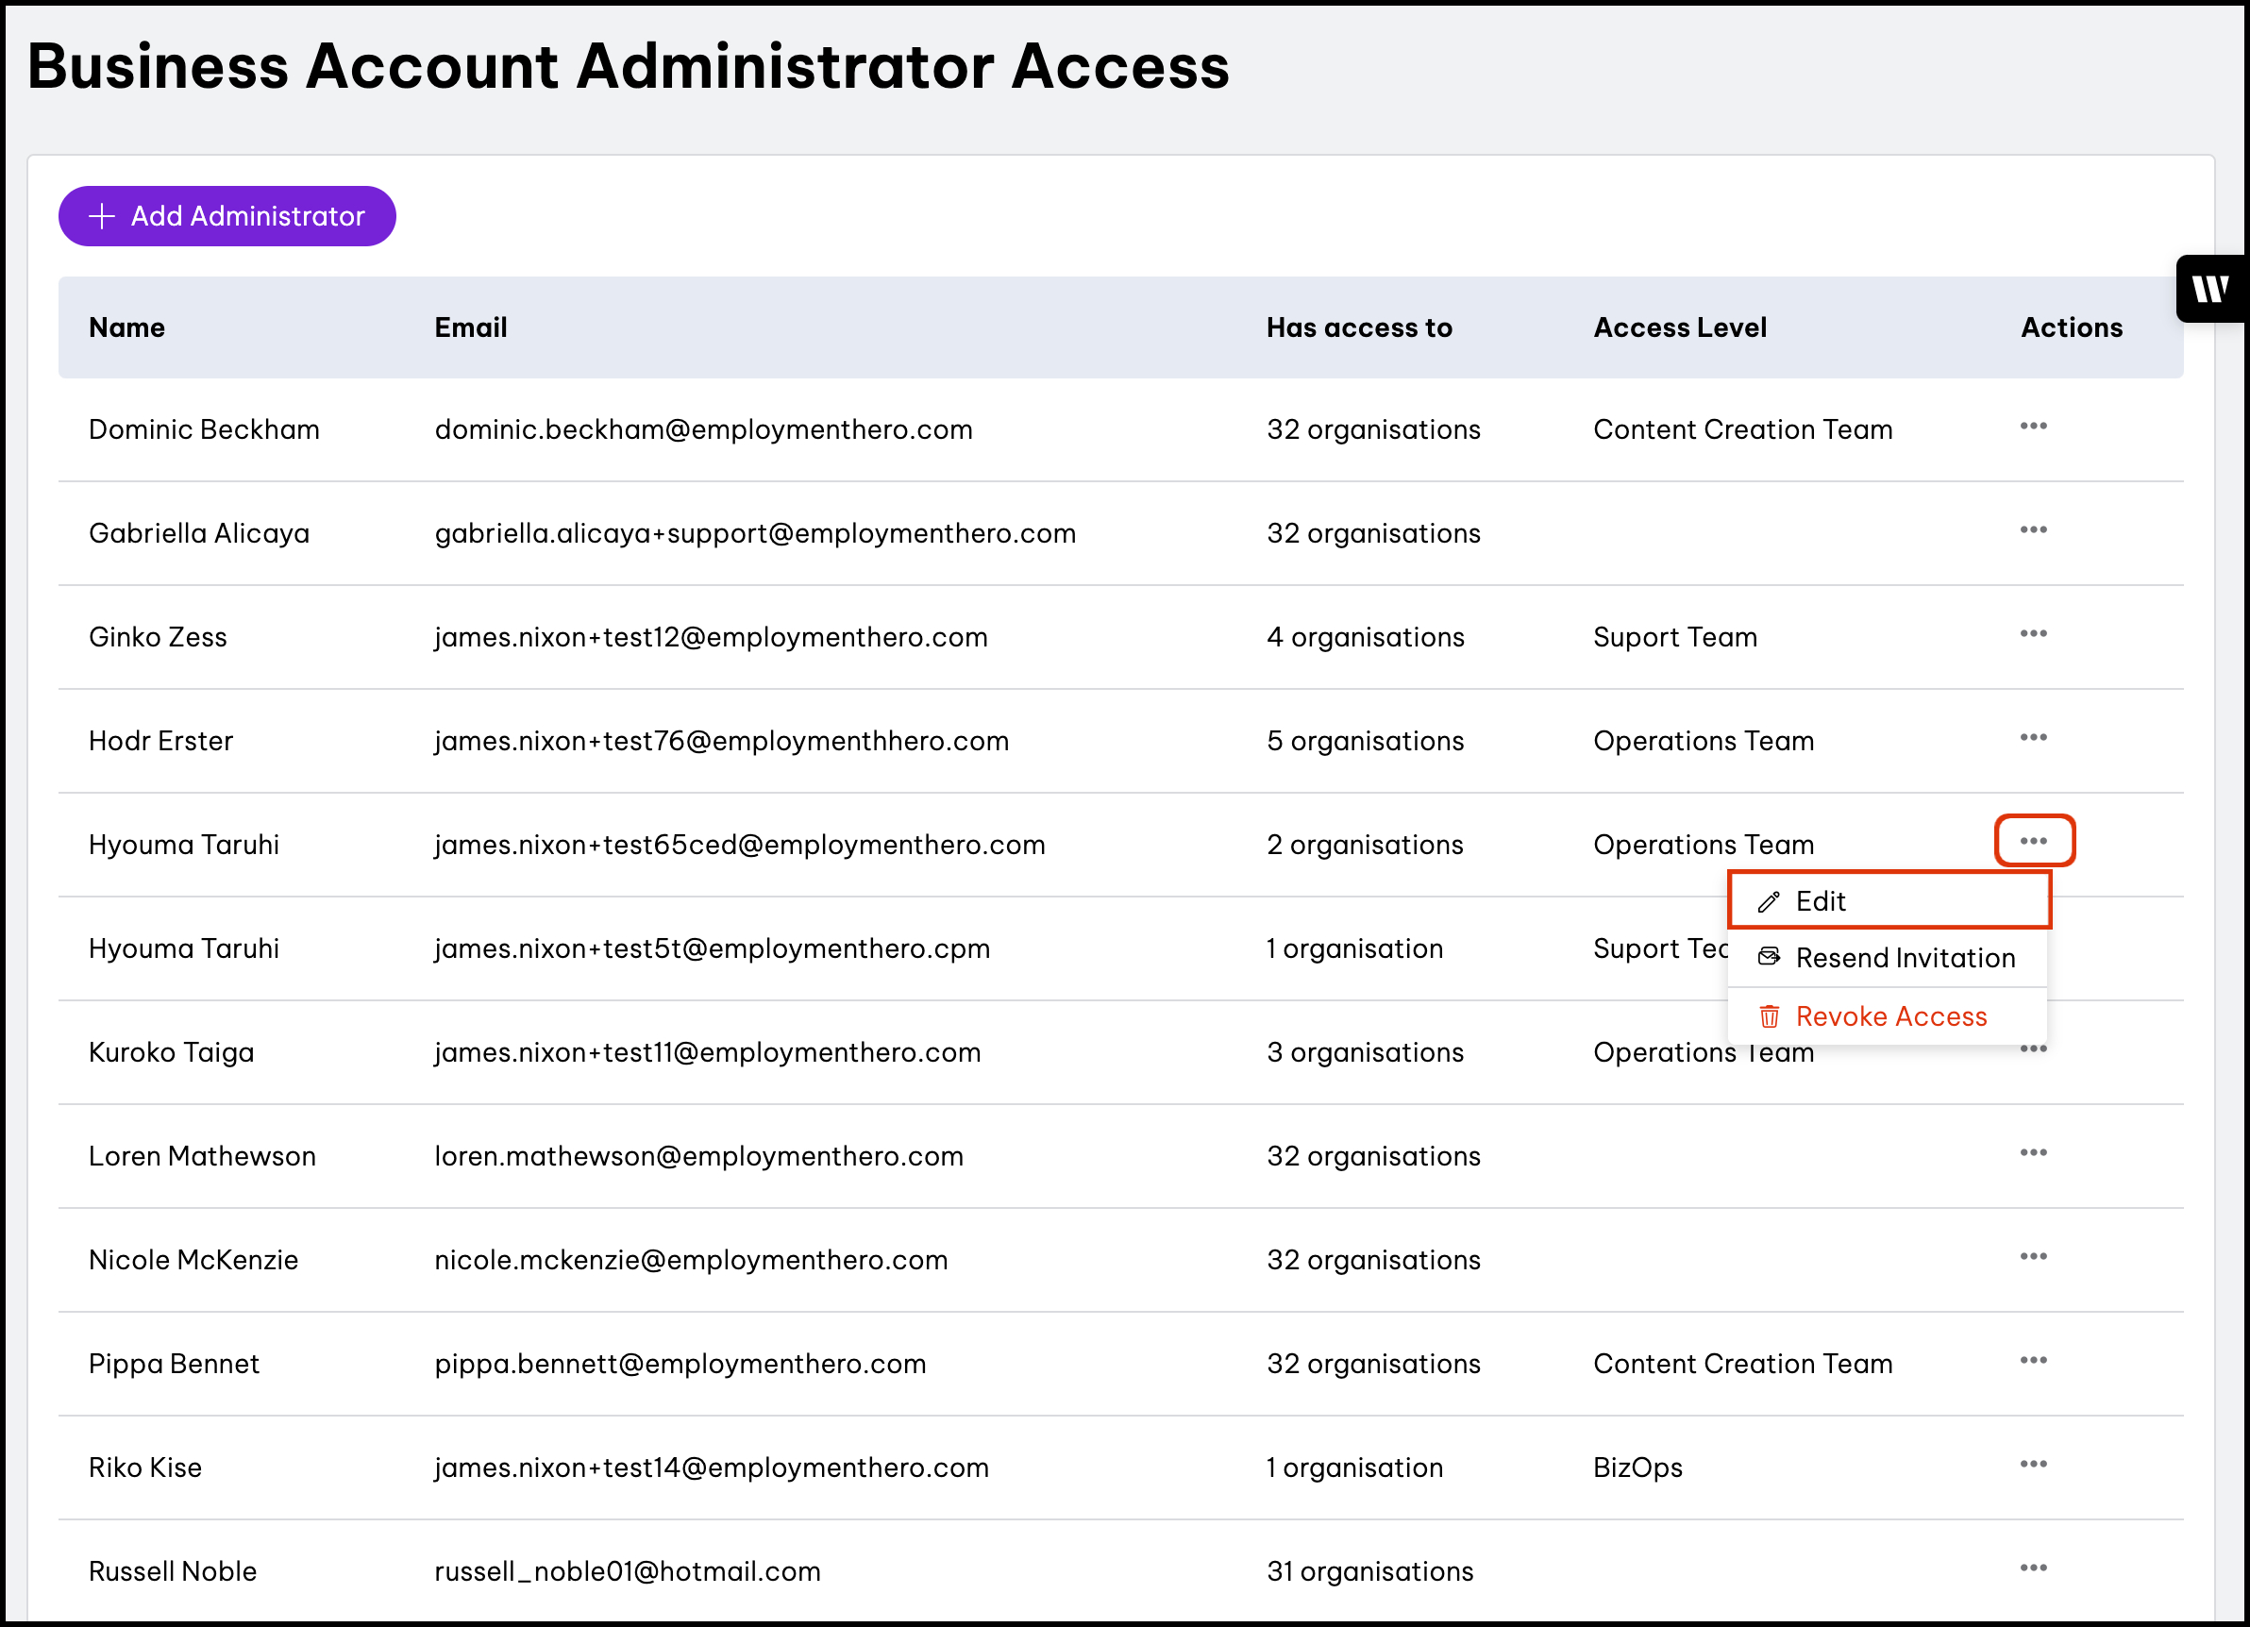Click dominic.beckham@employmenthero.com email
The image size is (2250, 1627).
tap(703, 429)
